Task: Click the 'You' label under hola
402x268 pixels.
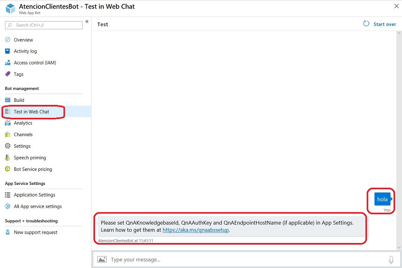Action: point(387,210)
